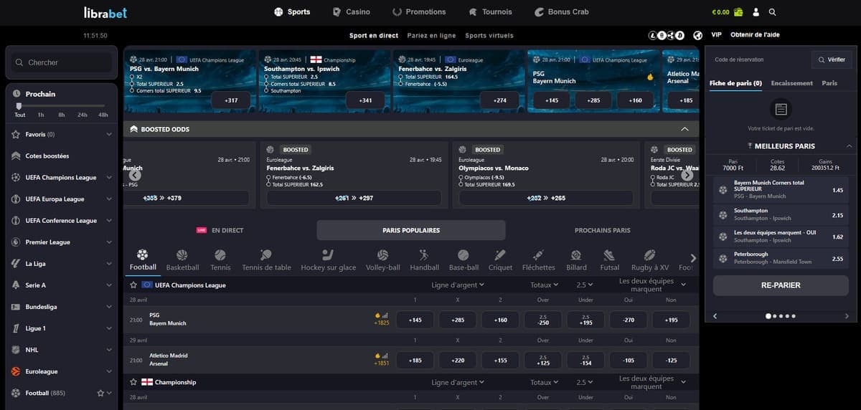This screenshot has height=410, width=861.
Task: Click the stats icon for Atletico Madrid match
Action: 384,356
